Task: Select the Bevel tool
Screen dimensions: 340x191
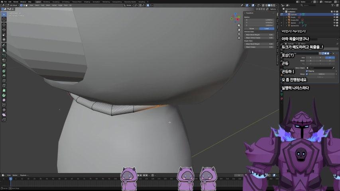Action: [x=4, y=76]
